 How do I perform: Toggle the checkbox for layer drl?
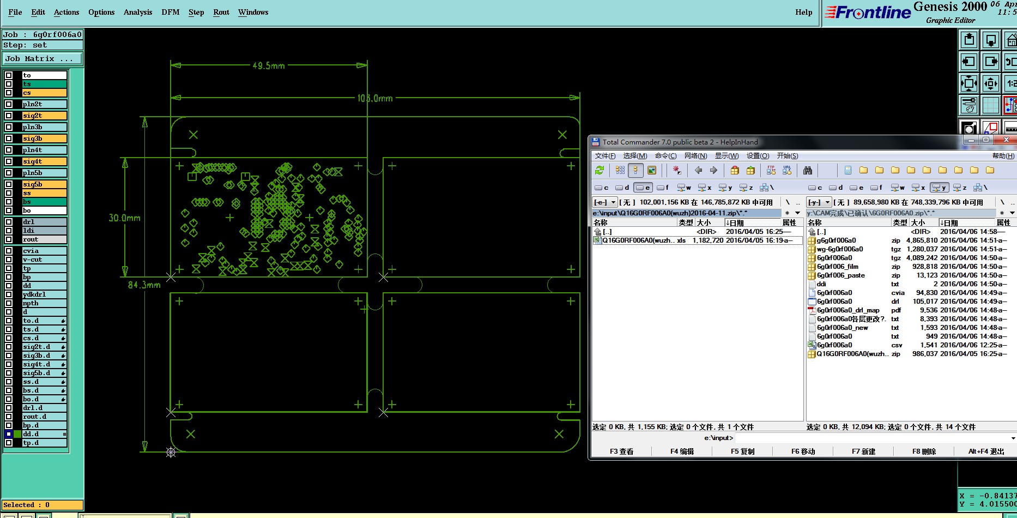click(9, 222)
